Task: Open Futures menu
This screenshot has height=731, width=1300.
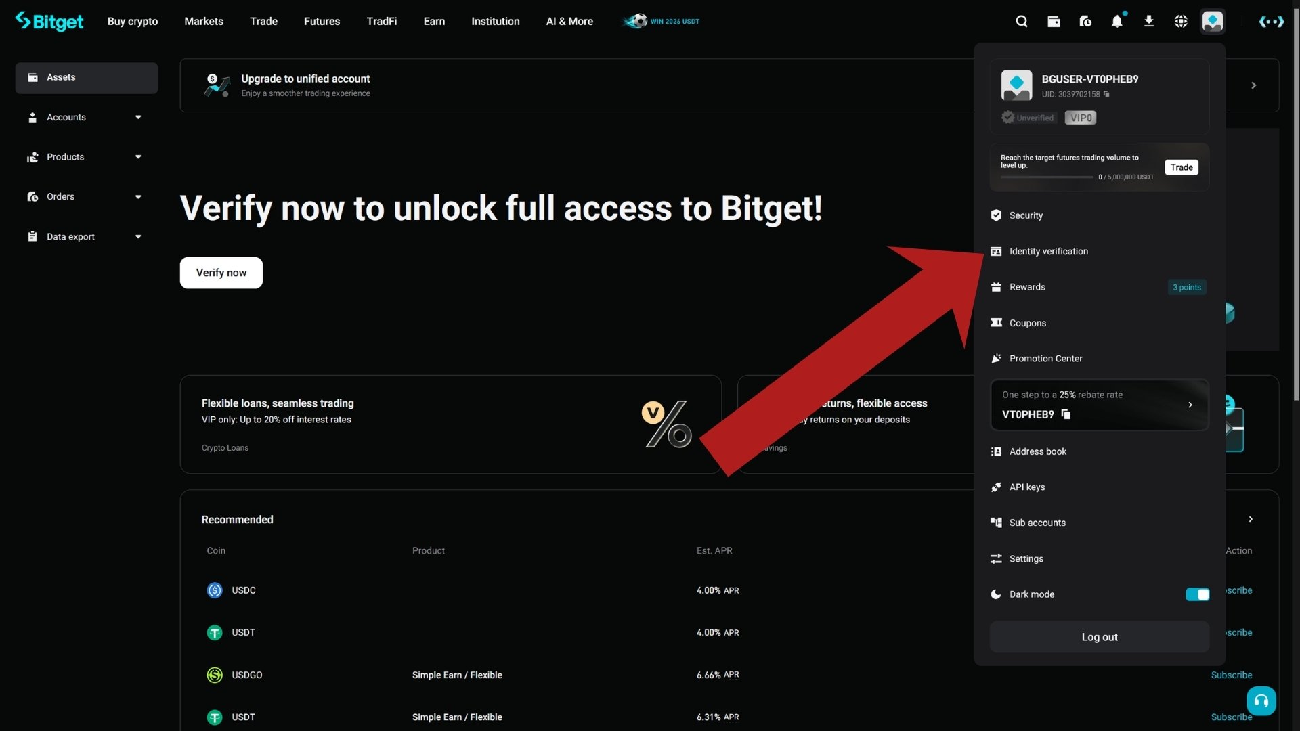Action: pyautogui.click(x=322, y=22)
